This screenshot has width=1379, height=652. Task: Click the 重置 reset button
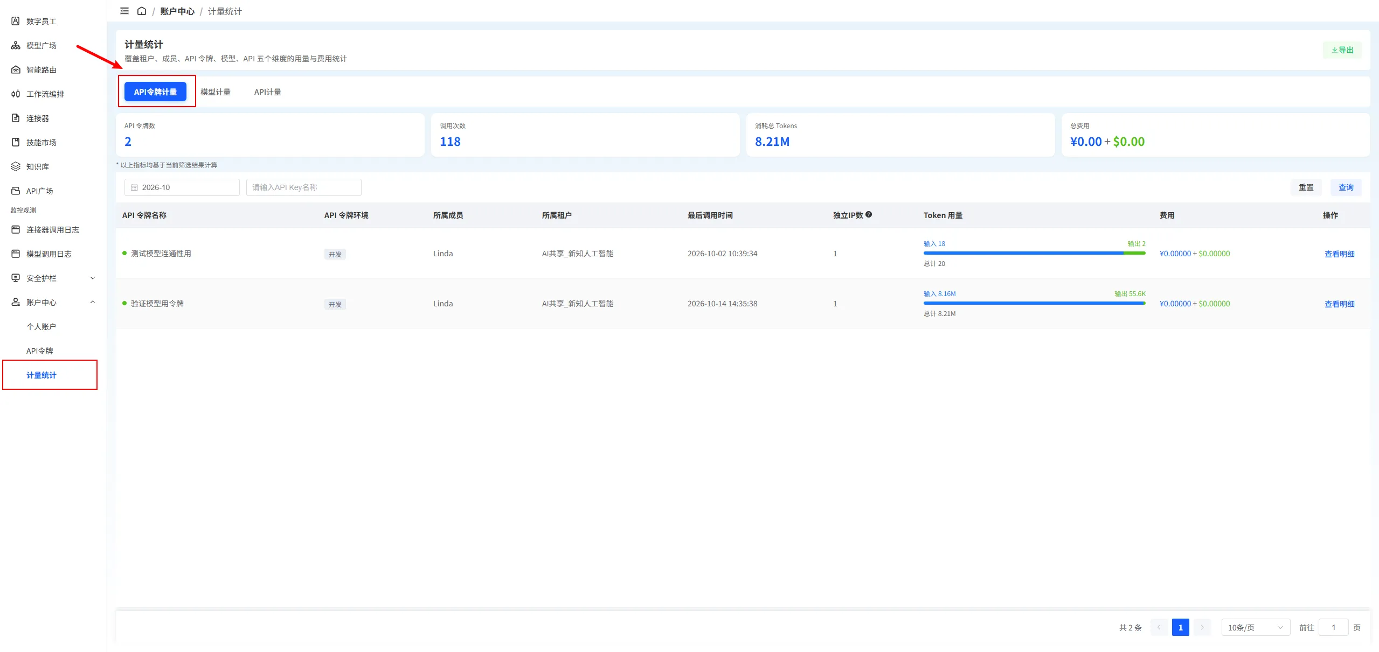(1306, 187)
